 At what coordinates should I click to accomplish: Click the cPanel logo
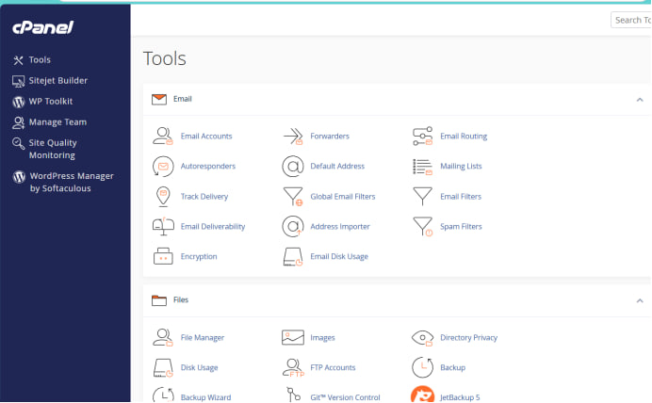[x=42, y=27]
